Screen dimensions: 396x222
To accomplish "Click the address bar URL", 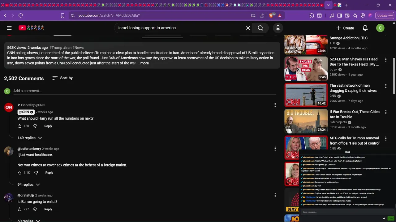I will 109,15.
